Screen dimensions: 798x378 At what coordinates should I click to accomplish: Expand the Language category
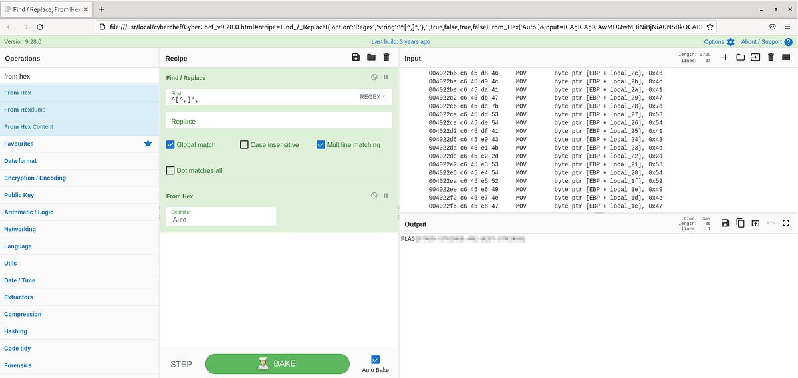[80, 246]
